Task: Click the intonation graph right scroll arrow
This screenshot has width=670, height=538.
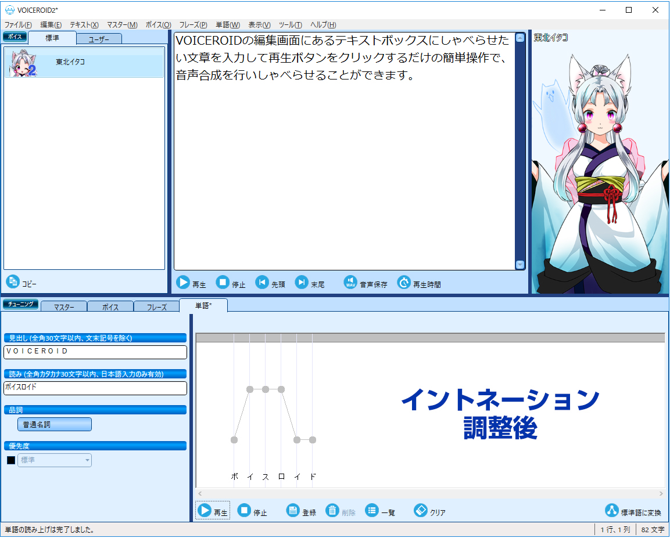Action: tap(661, 494)
